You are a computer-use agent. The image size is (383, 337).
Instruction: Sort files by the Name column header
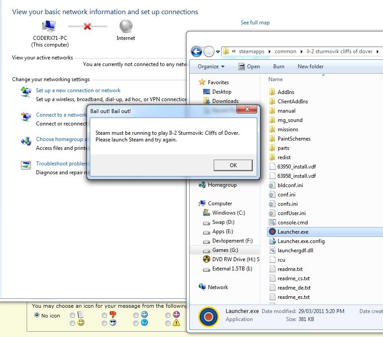tap(275, 79)
